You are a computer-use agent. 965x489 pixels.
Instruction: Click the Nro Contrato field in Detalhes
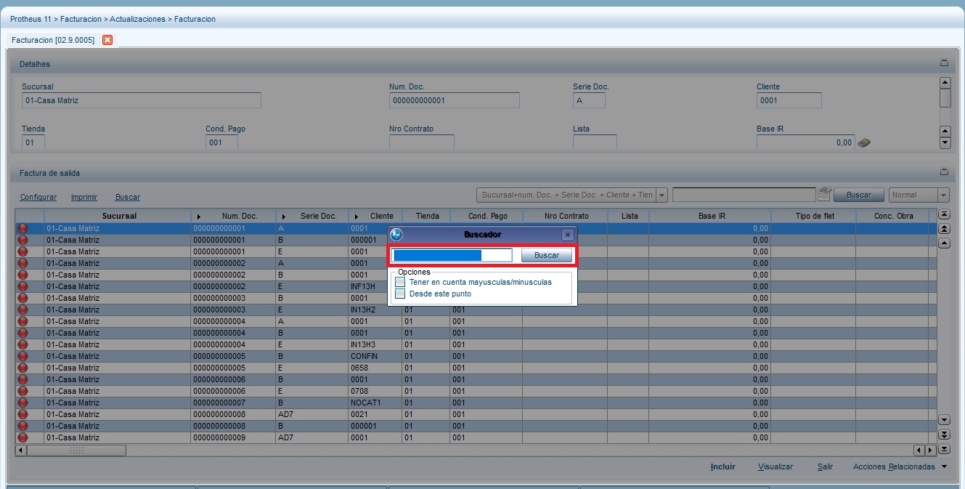[422, 142]
